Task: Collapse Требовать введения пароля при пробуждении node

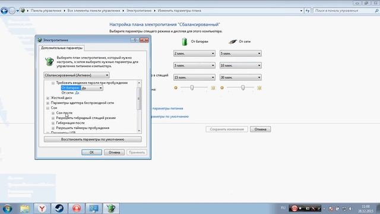Action: [x=53, y=83]
